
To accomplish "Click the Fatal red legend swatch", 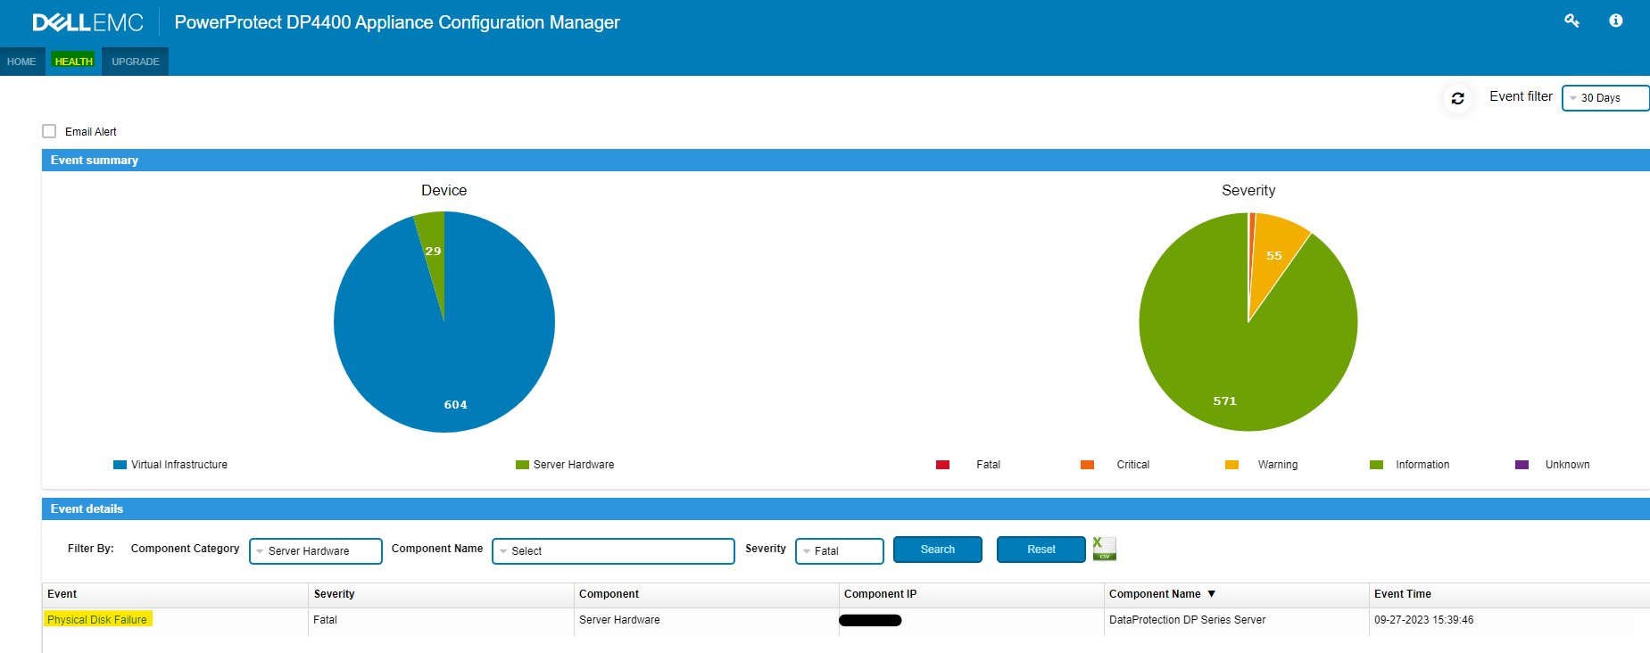I will tap(942, 465).
